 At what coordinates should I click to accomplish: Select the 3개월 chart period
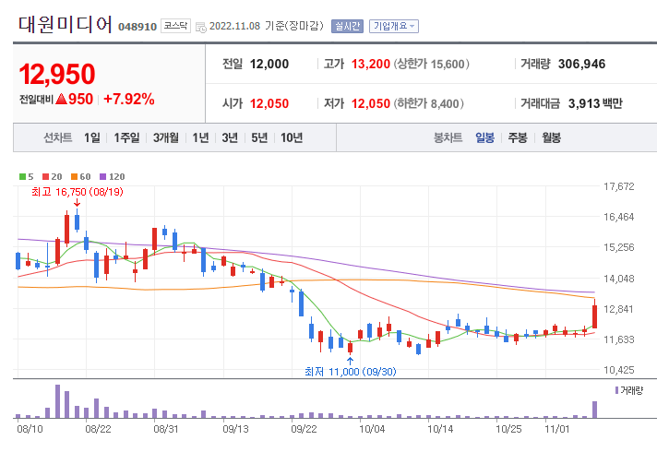166,137
